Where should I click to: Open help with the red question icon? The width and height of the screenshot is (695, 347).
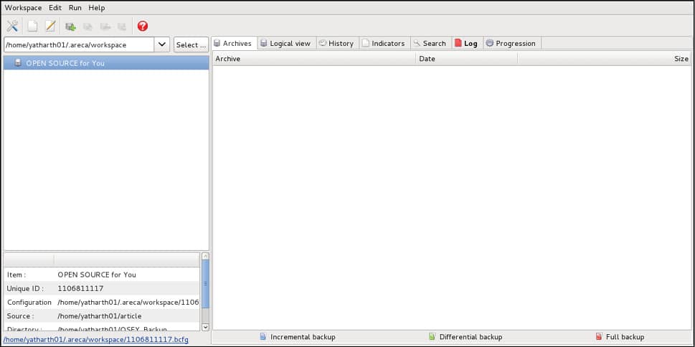pos(143,26)
